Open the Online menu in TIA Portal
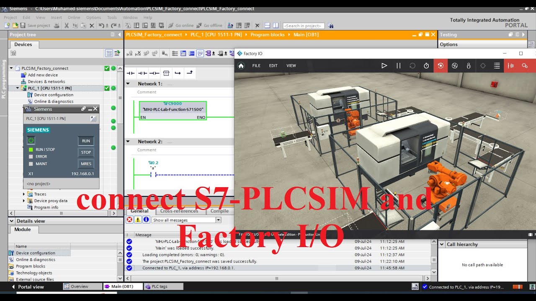This screenshot has height=301, width=536. point(74,18)
